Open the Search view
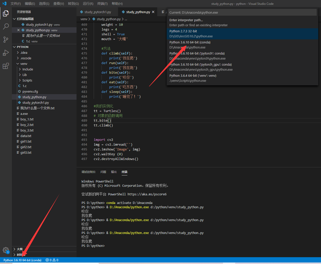Image resolution: width=321 pixels, height=264 pixels. 6,27
